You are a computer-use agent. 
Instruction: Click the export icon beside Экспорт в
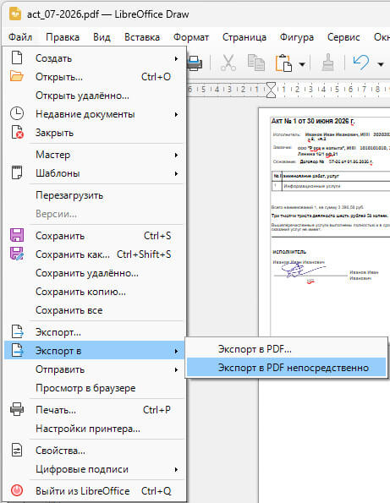pyautogui.click(x=17, y=350)
